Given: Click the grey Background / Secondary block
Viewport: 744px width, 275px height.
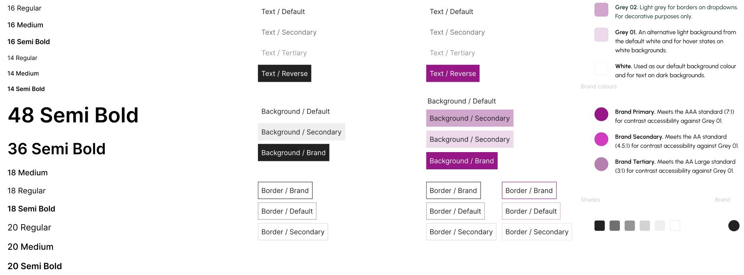Looking at the screenshot, I should pos(301,132).
